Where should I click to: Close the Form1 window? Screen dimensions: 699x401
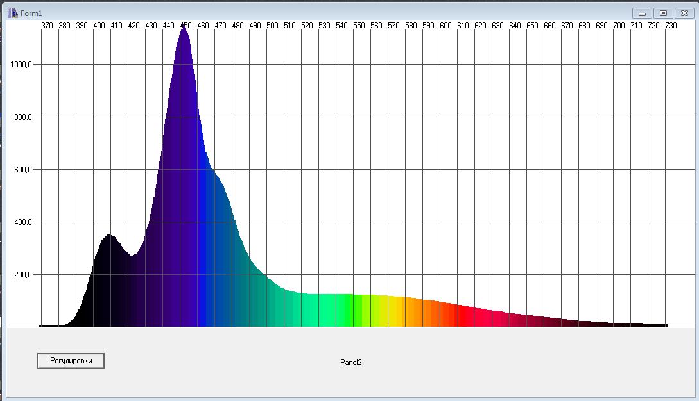click(684, 13)
